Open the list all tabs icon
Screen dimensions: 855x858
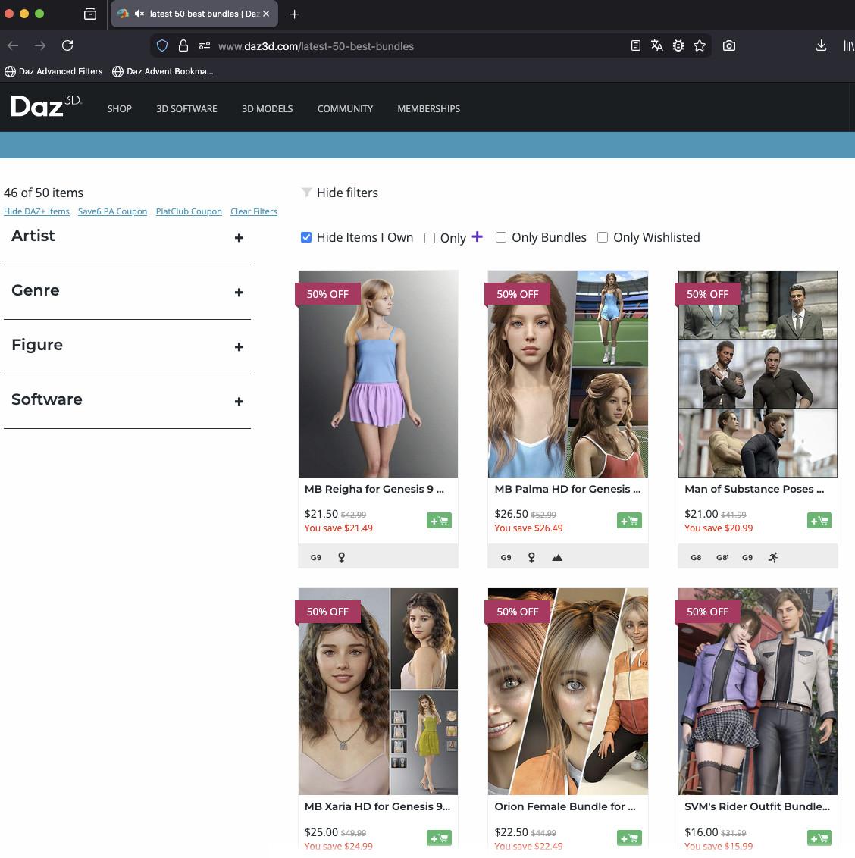[90, 14]
